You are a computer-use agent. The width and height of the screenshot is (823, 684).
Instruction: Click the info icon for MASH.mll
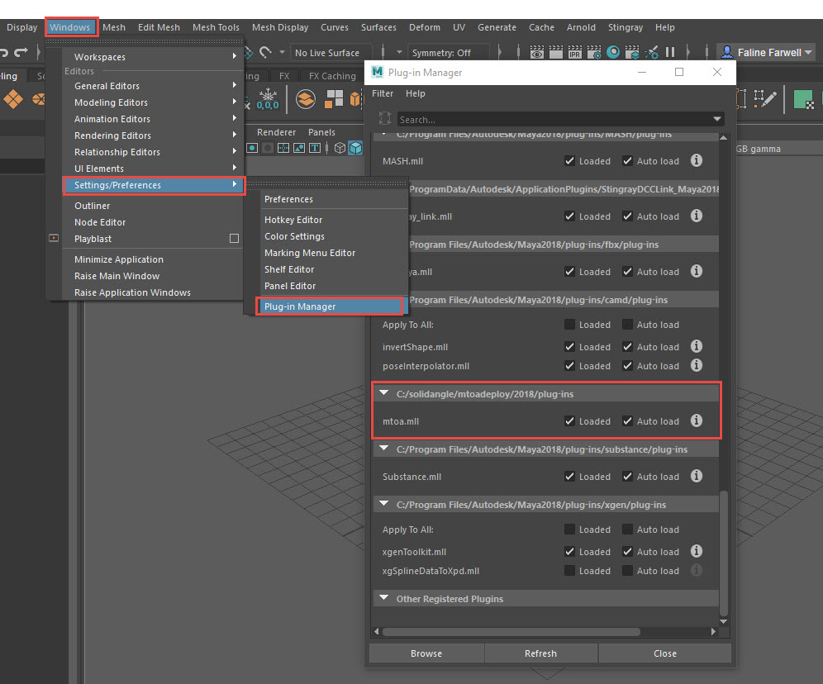(696, 160)
